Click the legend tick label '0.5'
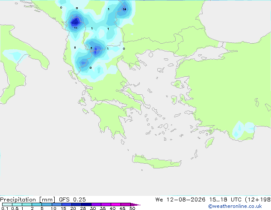 point(15,208)
